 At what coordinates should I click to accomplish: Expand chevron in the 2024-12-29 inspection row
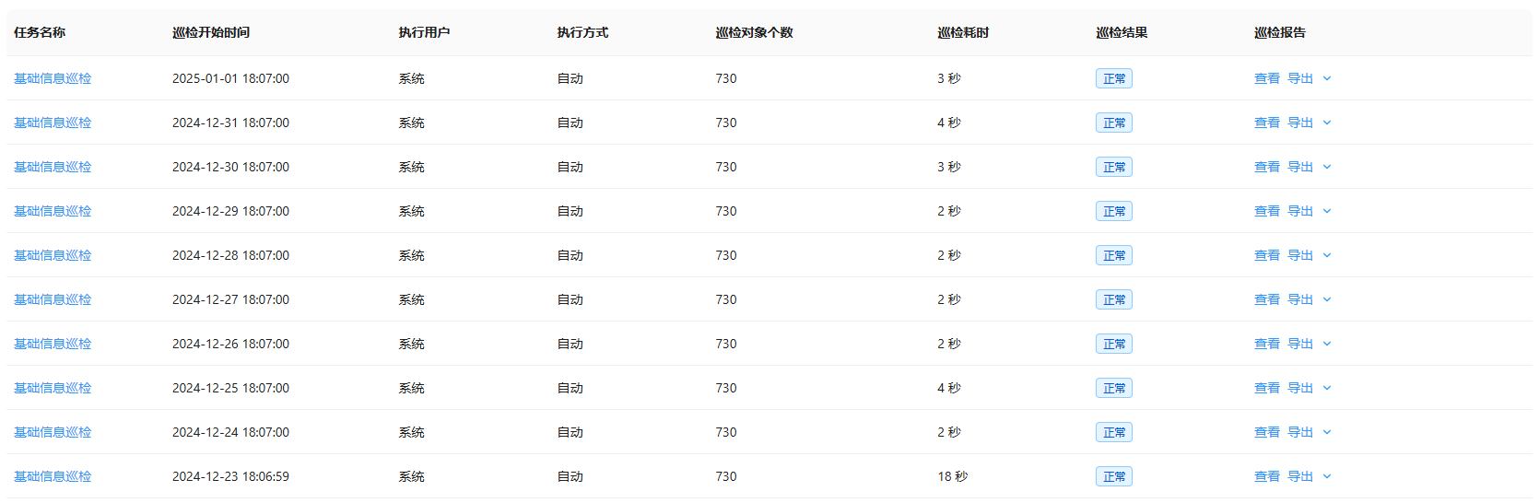click(x=1327, y=211)
